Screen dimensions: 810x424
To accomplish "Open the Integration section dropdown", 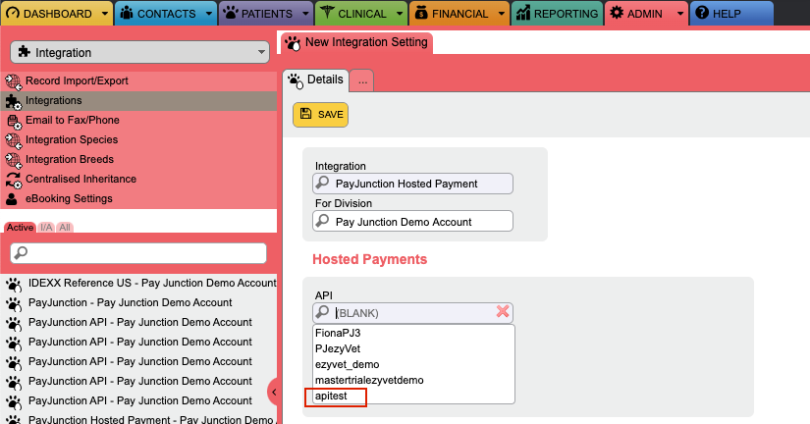I will pyautogui.click(x=139, y=52).
